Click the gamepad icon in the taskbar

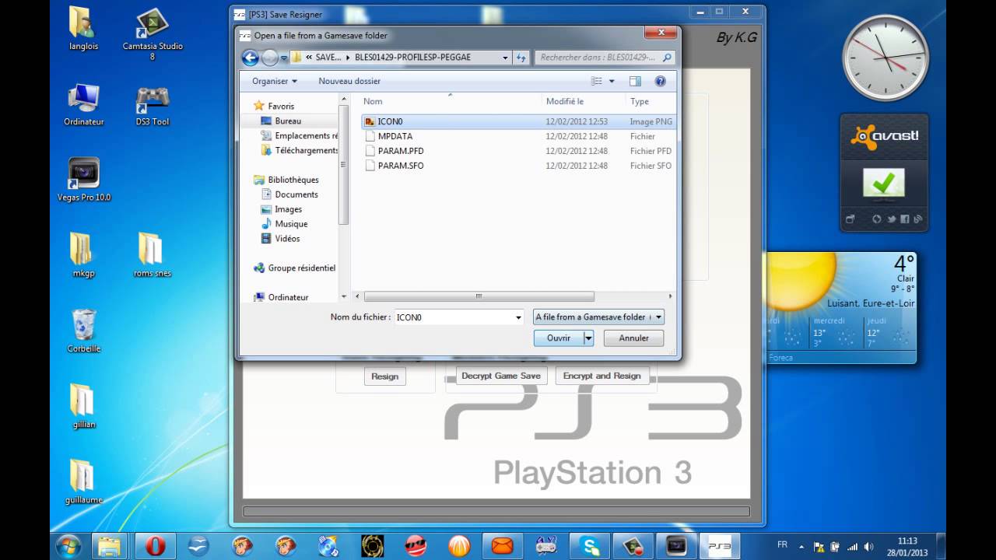click(546, 546)
